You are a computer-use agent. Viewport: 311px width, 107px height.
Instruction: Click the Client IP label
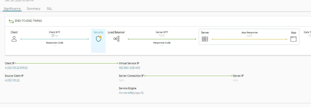pyautogui.click(x=10, y=63)
